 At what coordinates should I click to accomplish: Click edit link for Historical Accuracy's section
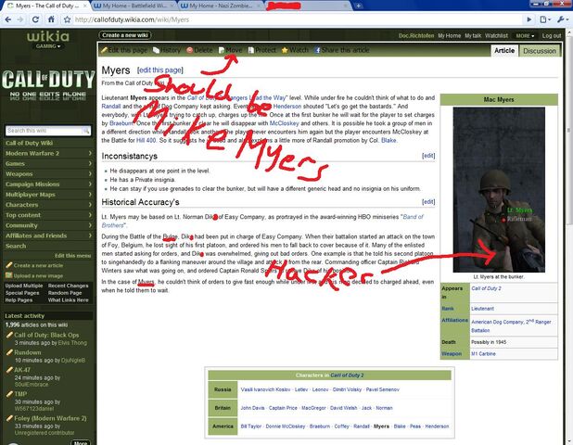pyautogui.click(x=428, y=202)
